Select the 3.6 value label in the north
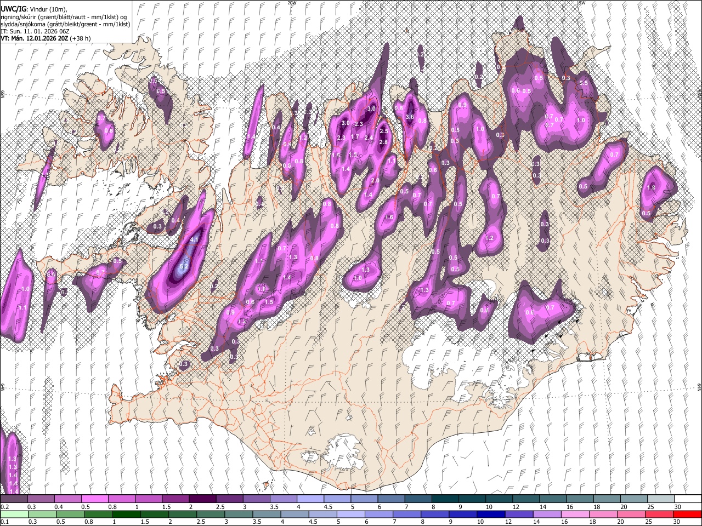The image size is (702, 526). point(410,117)
